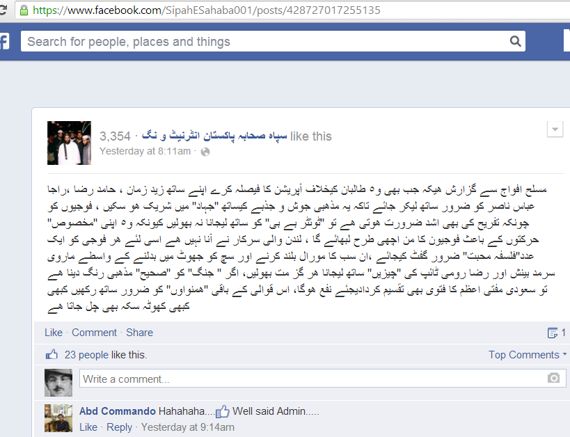This screenshot has width=570, height=437.
Task: Click Comment under the post
Action: tap(94, 333)
